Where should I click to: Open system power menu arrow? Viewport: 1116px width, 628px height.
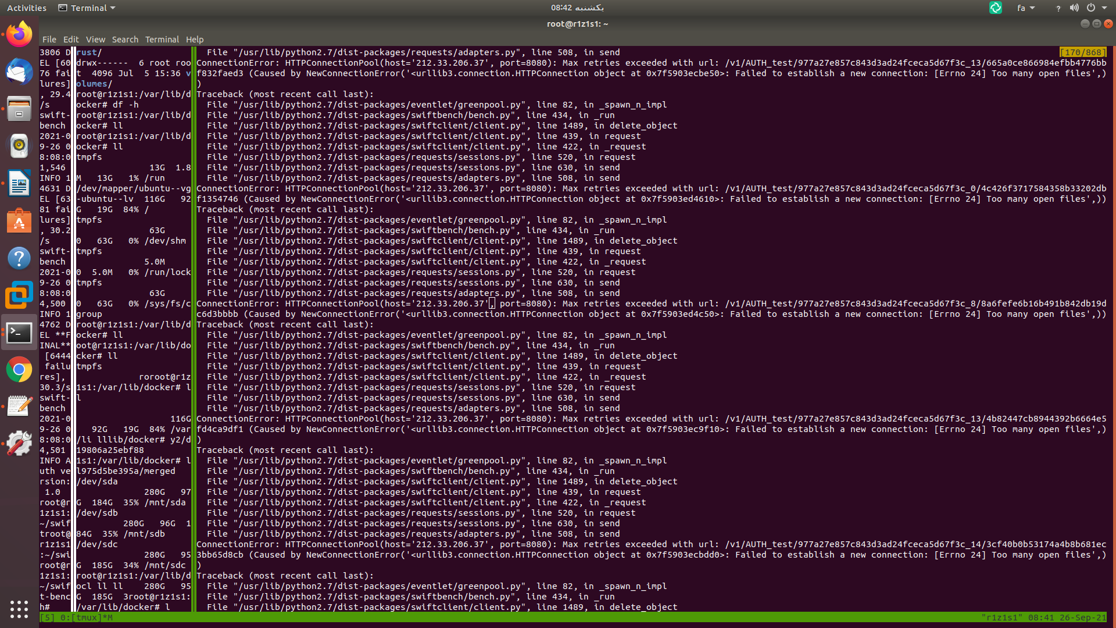pyautogui.click(x=1104, y=8)
